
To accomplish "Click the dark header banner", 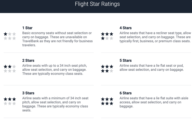I will 96,6.
